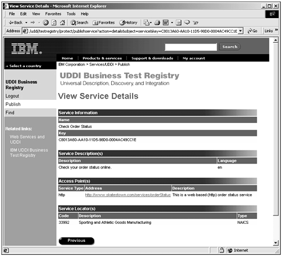Open the History pane in toolbar
This screenshot has width=282, height=256.
coord(128,23)
